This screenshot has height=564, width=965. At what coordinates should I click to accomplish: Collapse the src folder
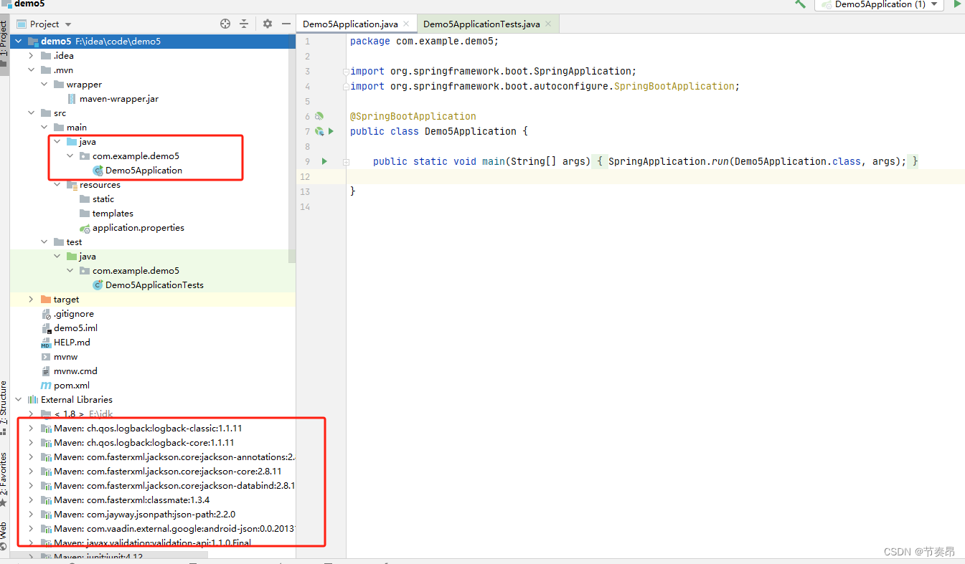[32, 113]
